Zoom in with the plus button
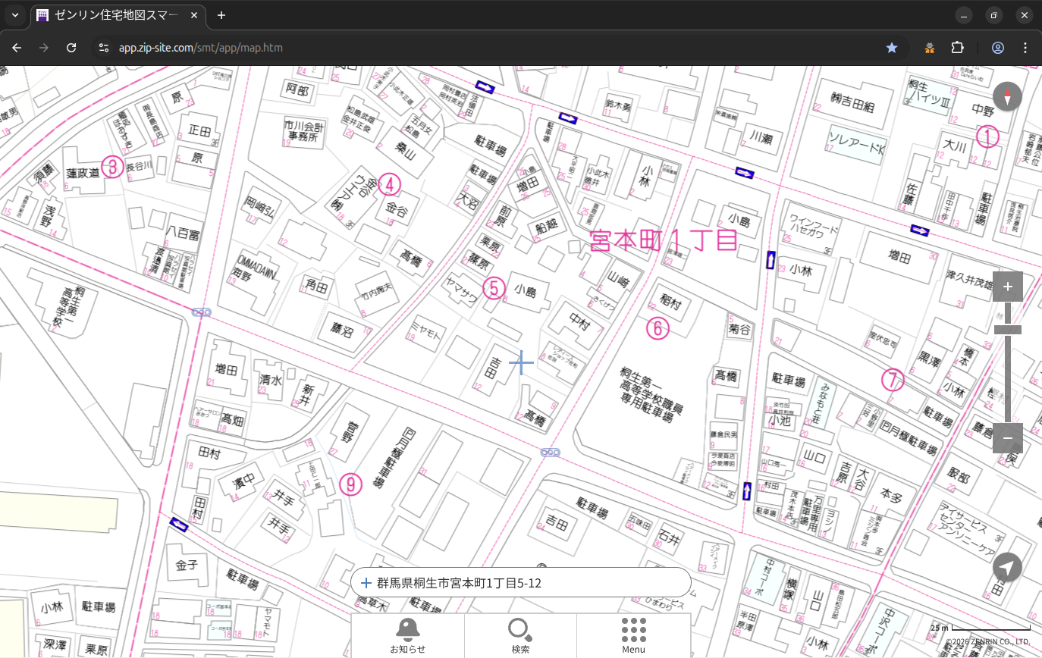Viewport: 1042px width, 658px height. coord(1007,287)
